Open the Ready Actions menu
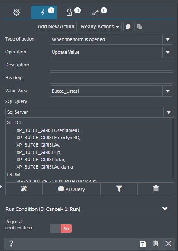This screenshot has width=178, height=251. [x=100, y=27]
